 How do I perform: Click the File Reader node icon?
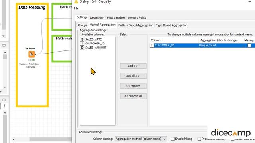click(x=31, y=54)
